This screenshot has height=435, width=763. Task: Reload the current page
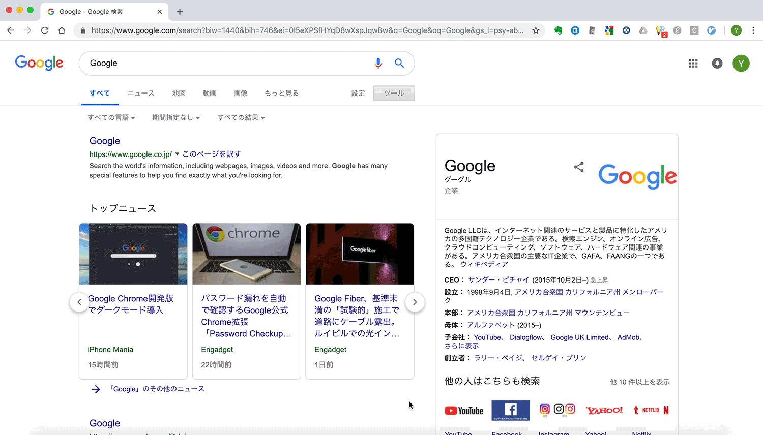[45, 30]
